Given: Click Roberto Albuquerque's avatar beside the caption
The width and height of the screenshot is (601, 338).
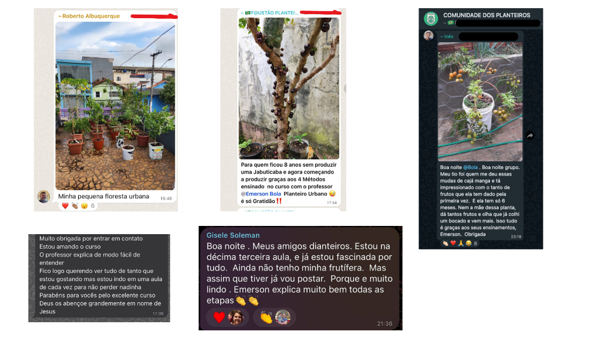Looking at the screenshot, I should pos(43,196).
